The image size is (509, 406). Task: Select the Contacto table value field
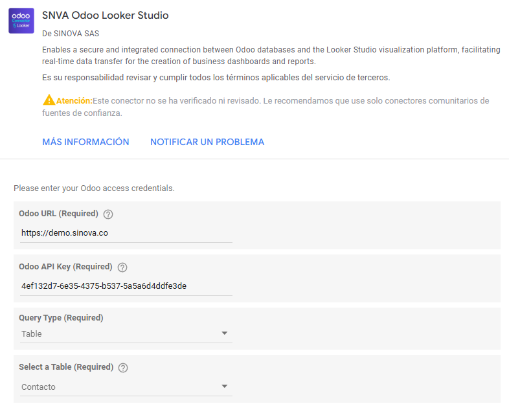pos(126,387)
